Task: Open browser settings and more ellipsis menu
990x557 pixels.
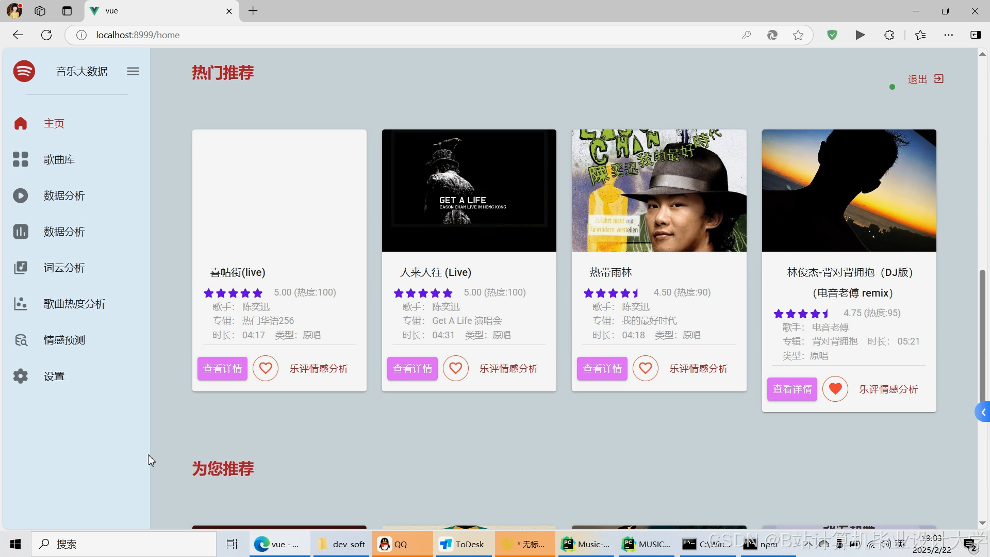Action: [x=948, y=35]
